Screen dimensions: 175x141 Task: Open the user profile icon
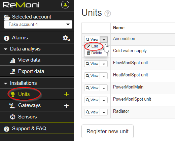[x=65, y=5]
